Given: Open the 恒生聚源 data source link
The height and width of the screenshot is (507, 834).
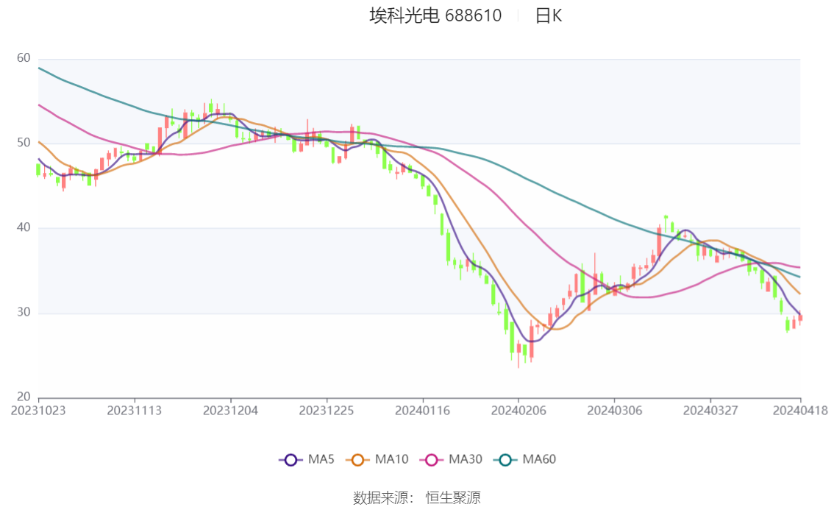Looking at the screenshot, I should click(x=453, y=498).
